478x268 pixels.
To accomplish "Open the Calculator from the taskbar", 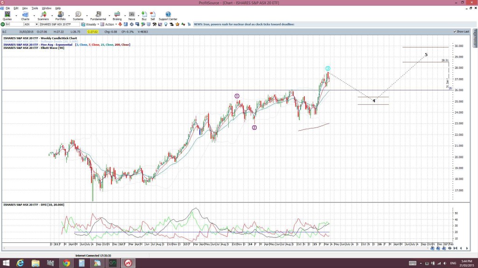I will pyautogui.click(x=81, y=263).
